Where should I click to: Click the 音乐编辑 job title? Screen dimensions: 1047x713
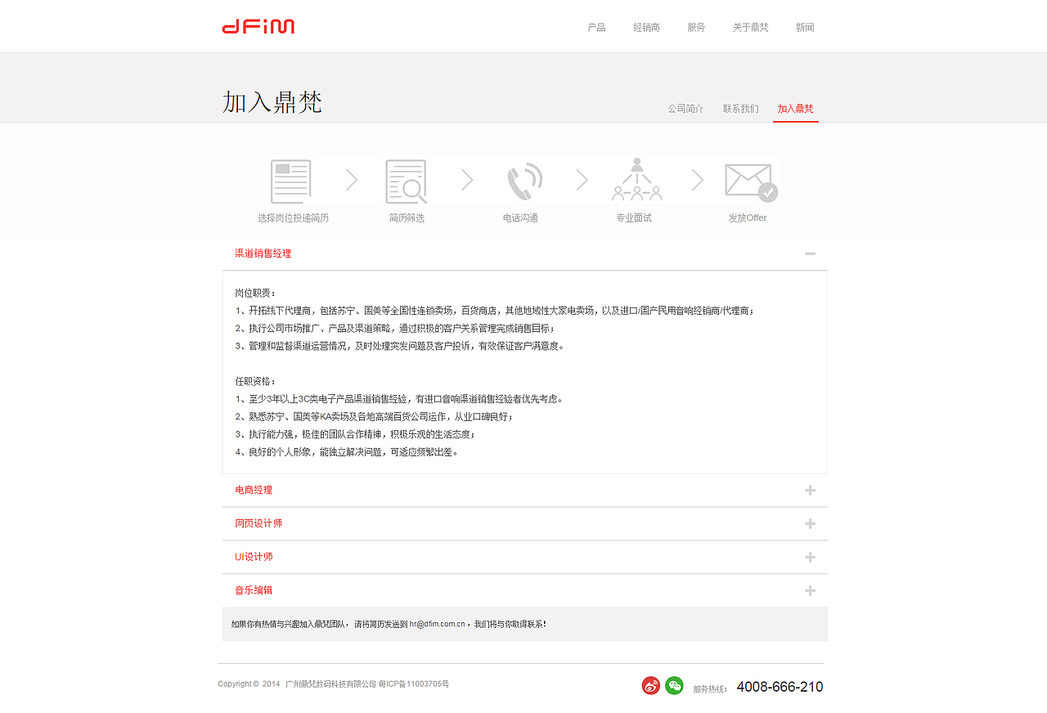click(x=254, y=590)
